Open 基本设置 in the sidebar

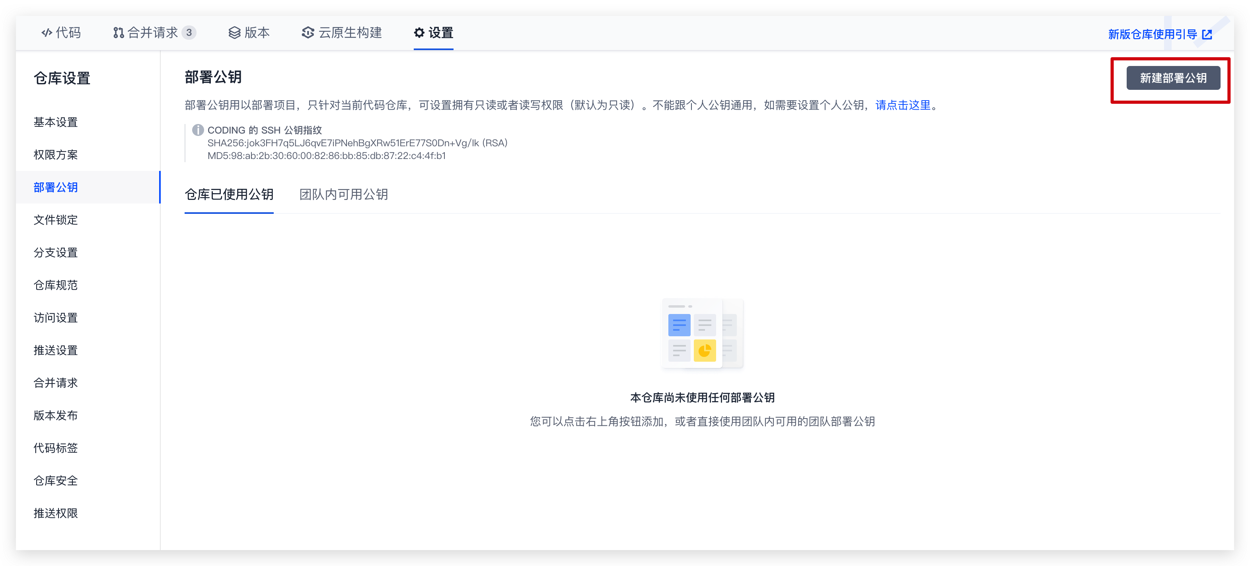(56, 122)
